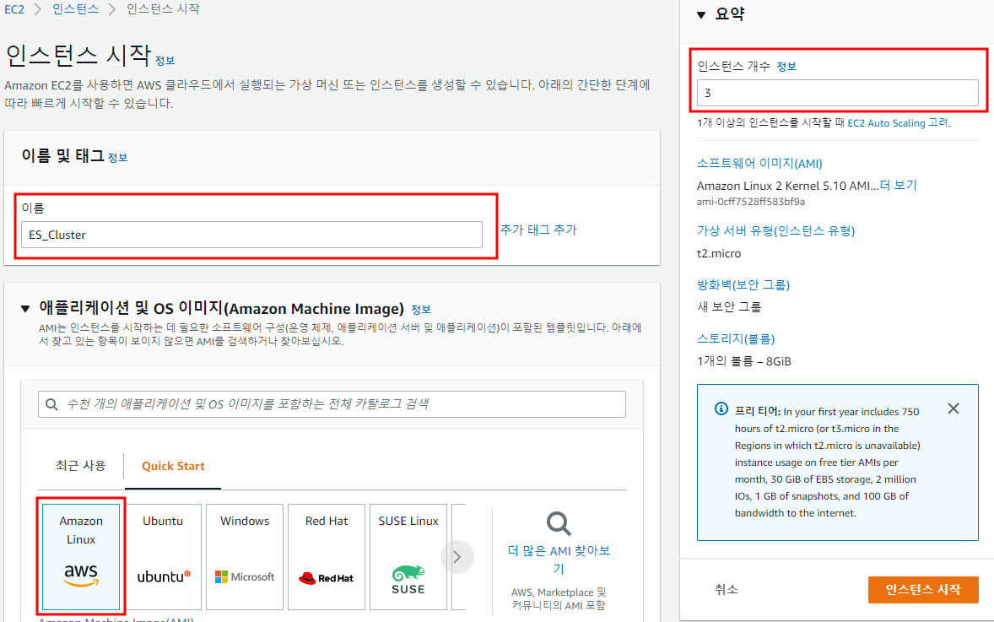Image resolution: width=994 pixels, height=622 pixels.
Task: Click the search magnifier icon in the catalog box
Action: 52,404
